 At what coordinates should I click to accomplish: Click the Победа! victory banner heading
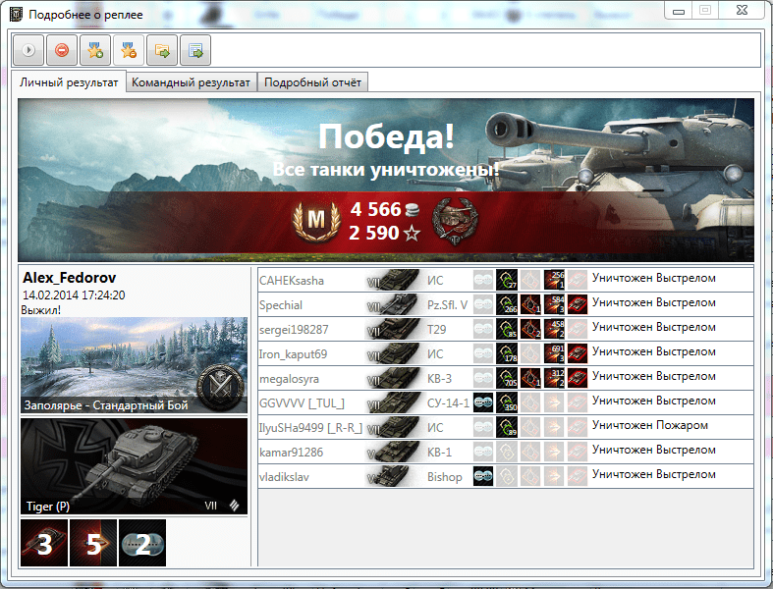pos(386,136)
